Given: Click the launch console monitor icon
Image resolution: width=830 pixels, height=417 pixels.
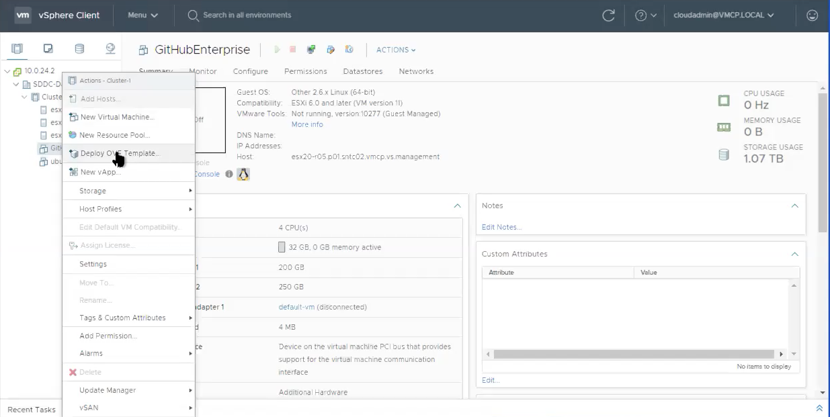Looking at the screenshot, I should [311, 50].
